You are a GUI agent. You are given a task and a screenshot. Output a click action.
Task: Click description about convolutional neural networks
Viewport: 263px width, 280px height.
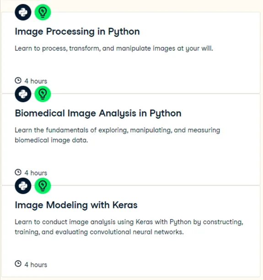click(x=129, y=227)
